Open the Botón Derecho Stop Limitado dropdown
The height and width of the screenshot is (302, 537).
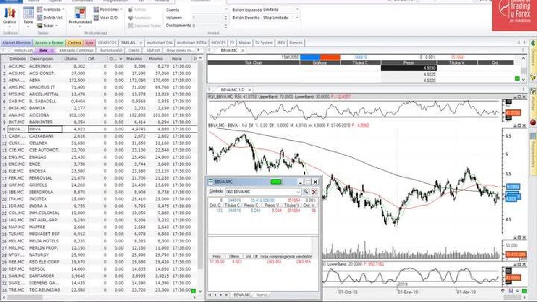coord(281,18)
